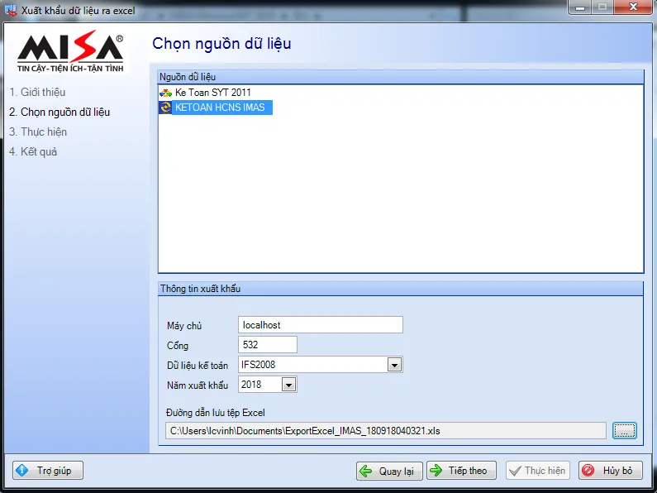
Task: Click the MISA logo image
Action: click(71, 53)
